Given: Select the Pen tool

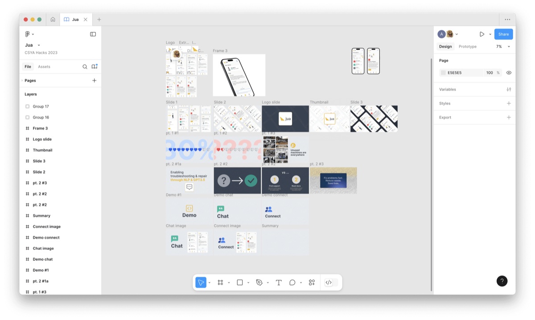Looking at the screenshot, I should click(x=259, y=283).
